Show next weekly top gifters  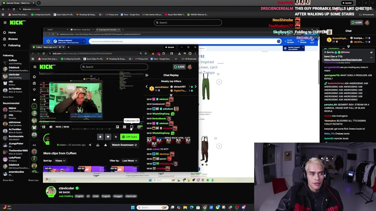pyautogui.click(x=195, y=87)
